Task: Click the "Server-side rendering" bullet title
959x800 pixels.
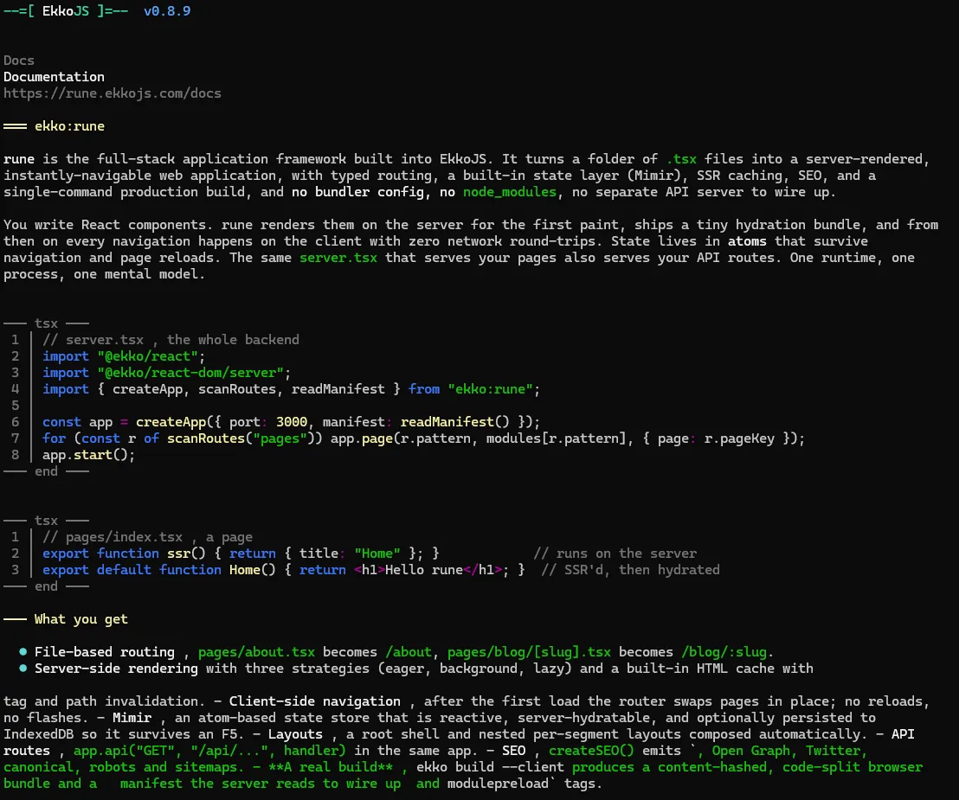Action: [x=116, y=669]
